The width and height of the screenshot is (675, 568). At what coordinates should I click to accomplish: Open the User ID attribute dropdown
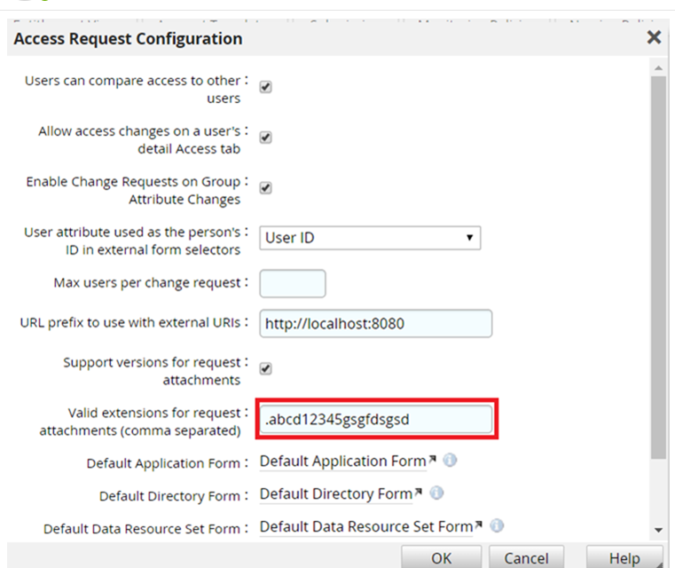pyautogui.click(x=370, y=238)
